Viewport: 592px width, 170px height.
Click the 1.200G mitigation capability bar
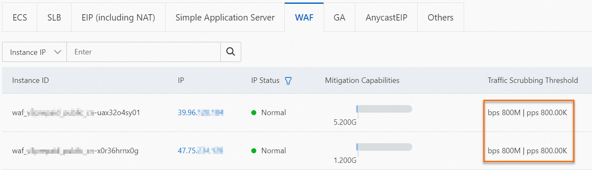coord(384,147)
